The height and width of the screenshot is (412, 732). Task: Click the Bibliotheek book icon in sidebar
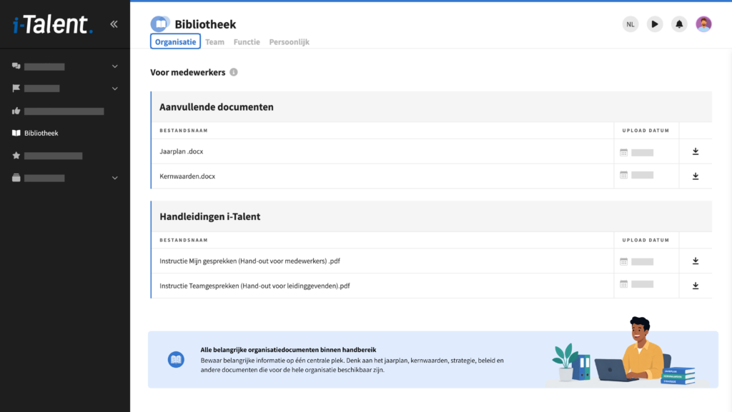tap(16, 133)
